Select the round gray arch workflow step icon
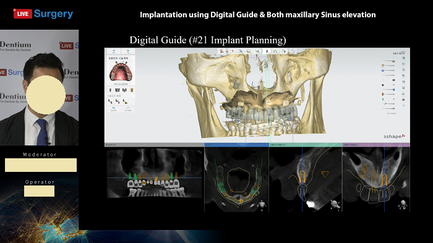The height and width of the screenshot is (243, 433). (x=249, y=51)
